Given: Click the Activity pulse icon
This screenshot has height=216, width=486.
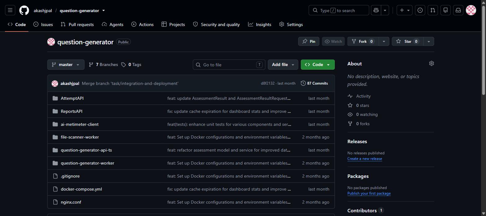Looking at the screenshot, I should (350, 96).
